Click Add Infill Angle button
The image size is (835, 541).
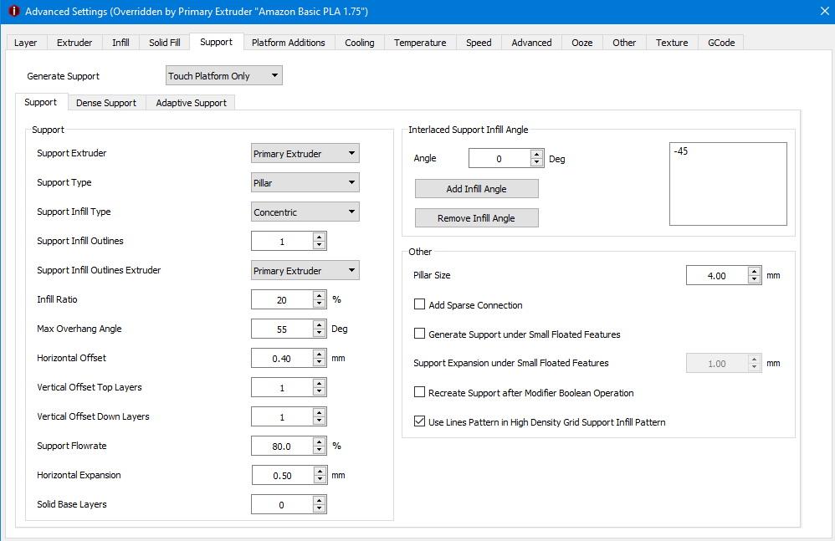(x=477, y=189)
